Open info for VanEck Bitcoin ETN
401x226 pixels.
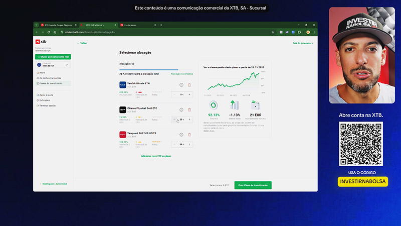(x=181, y=85)
